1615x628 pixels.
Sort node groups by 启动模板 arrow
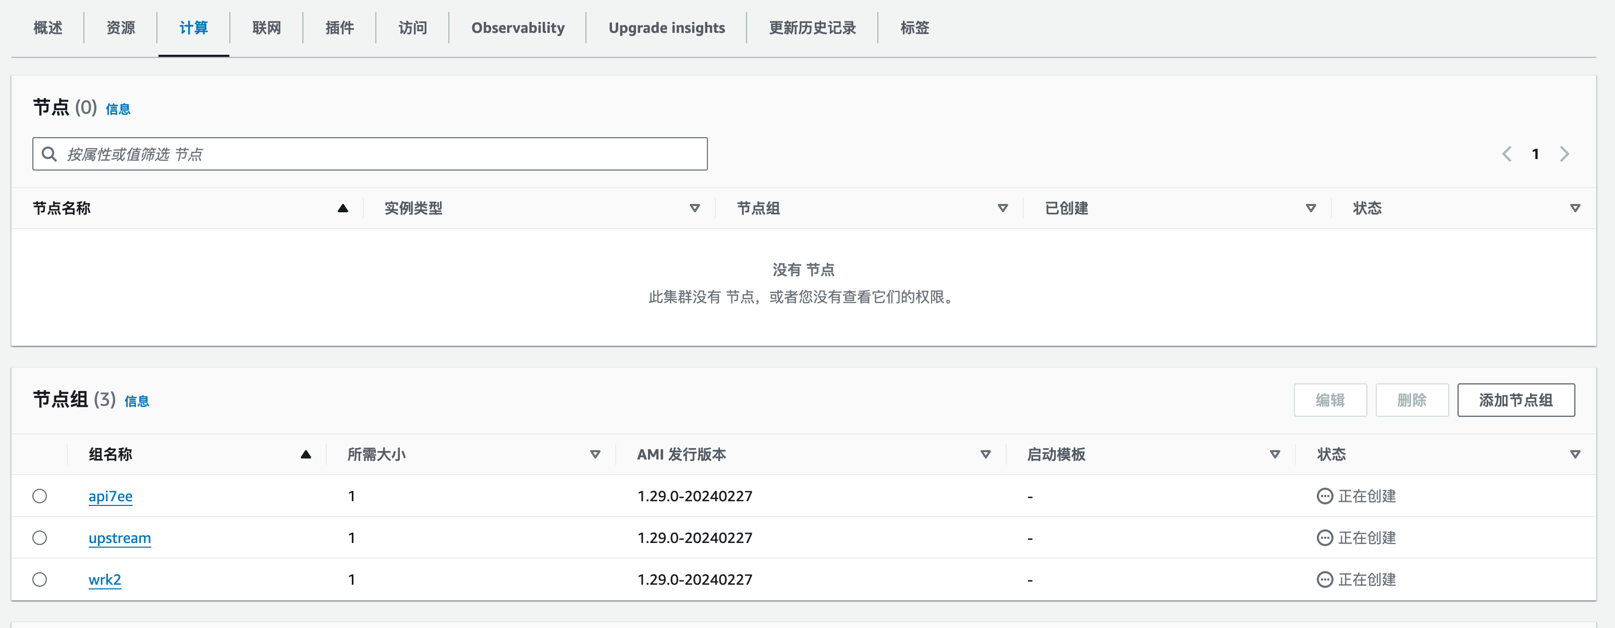[x=1275, y=454]
